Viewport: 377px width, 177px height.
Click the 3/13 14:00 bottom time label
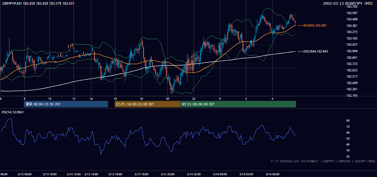91,174
